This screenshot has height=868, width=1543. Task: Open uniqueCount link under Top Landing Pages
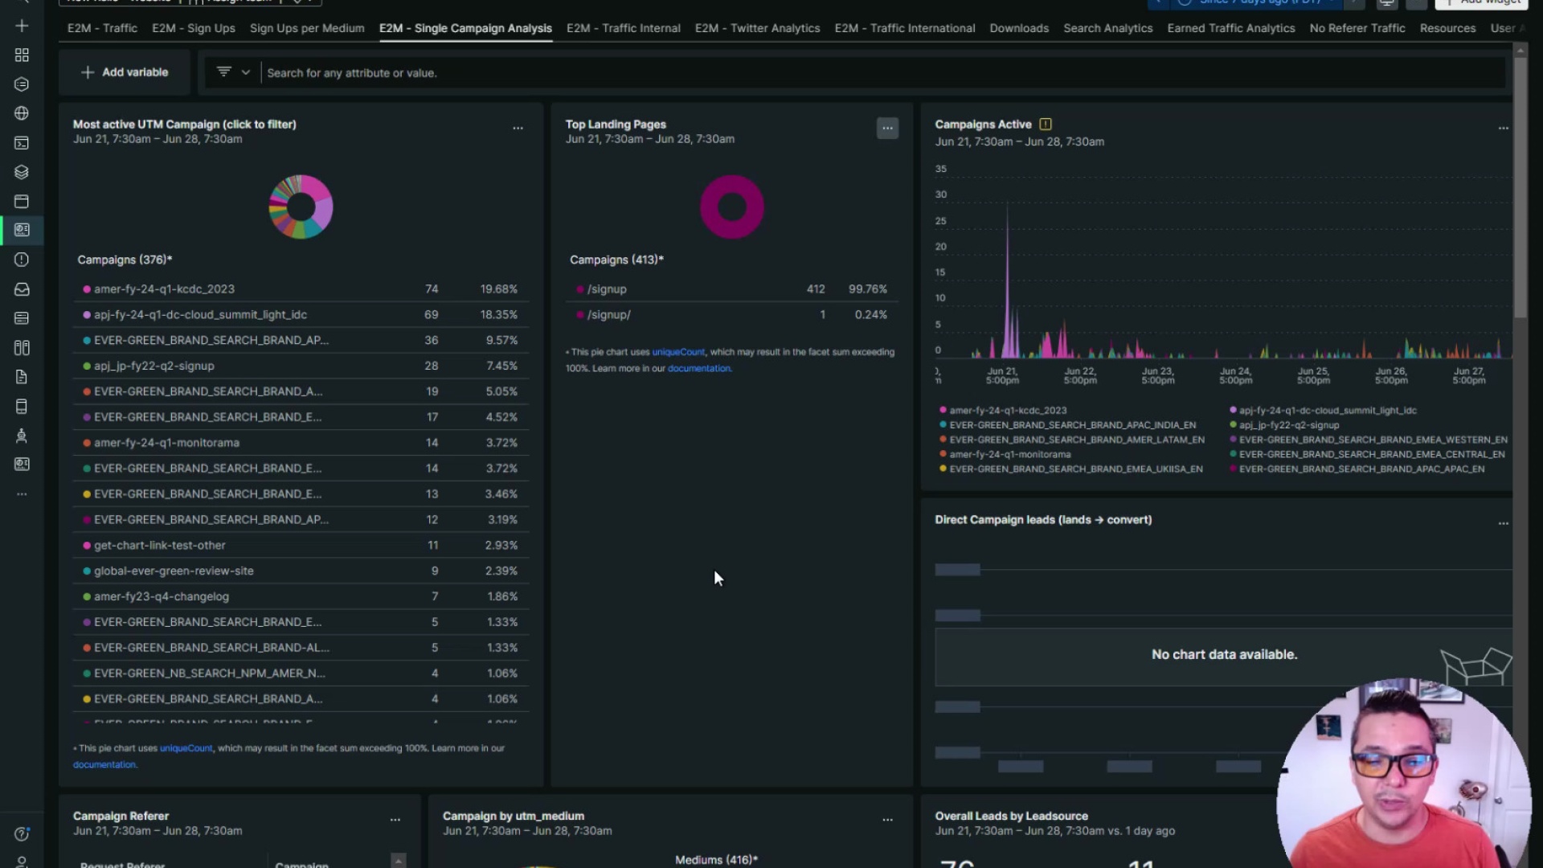pyautogui.click(x=678, y=352)
